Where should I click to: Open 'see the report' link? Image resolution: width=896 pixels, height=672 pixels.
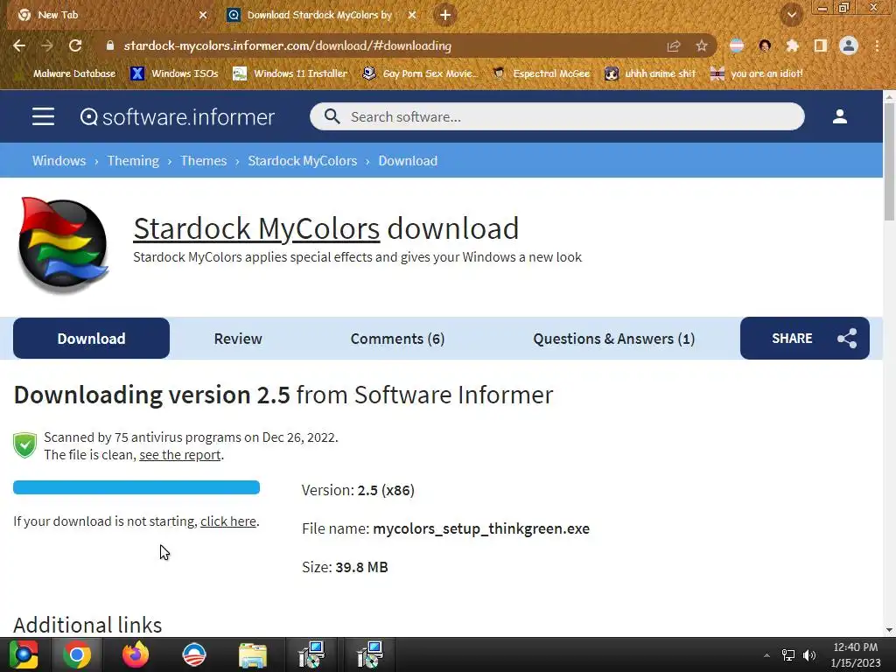click(x=180, y=455)
